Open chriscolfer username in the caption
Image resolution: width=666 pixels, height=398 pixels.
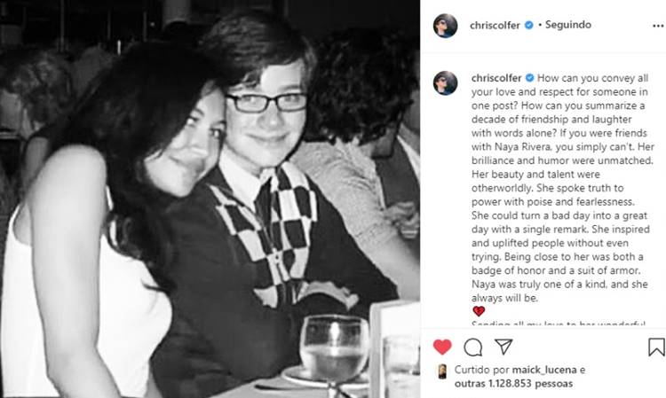496,78
